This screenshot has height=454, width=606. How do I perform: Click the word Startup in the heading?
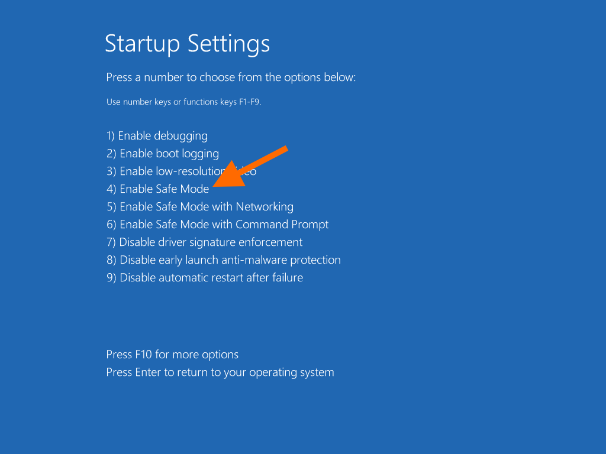click(x=142, y=44)
